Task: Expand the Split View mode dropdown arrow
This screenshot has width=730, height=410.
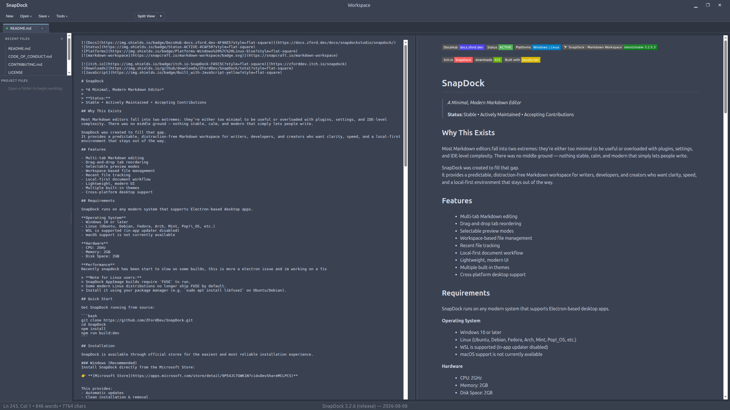Action: click(x=161, y=16)
